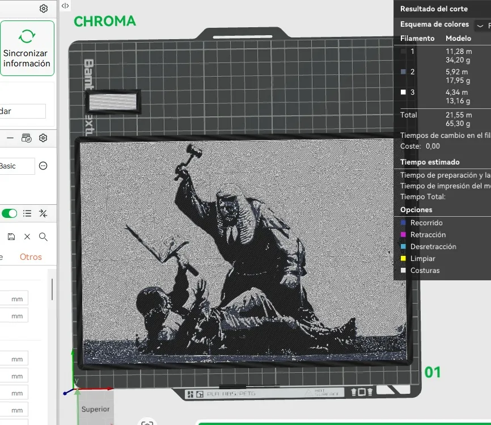Open the gear icon beside the filament list icon
Viewport: 491px width, 425px height.
point(43,138)
